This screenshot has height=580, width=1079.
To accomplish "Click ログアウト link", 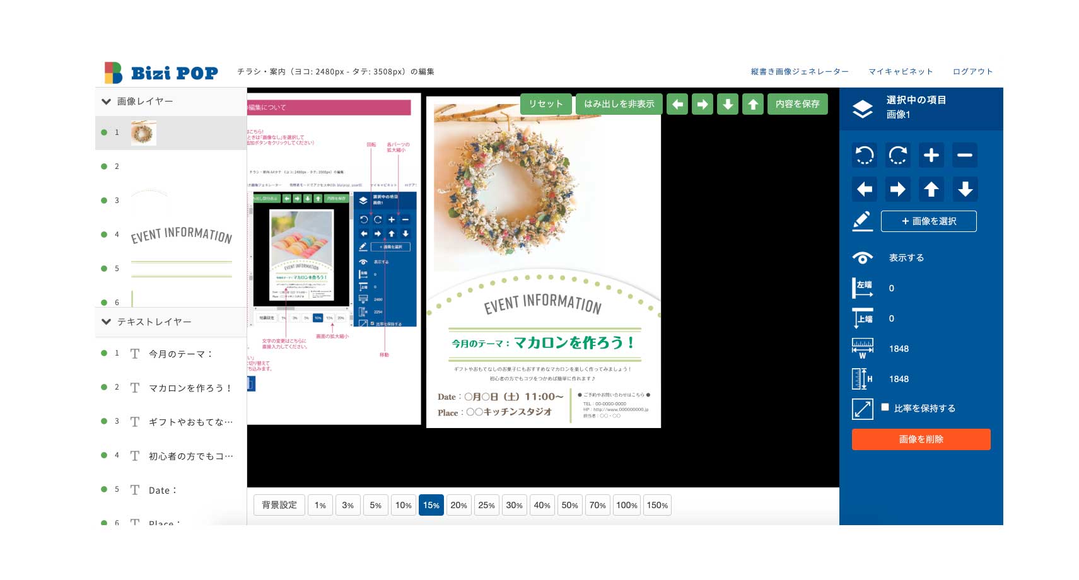I will (972, 72).
